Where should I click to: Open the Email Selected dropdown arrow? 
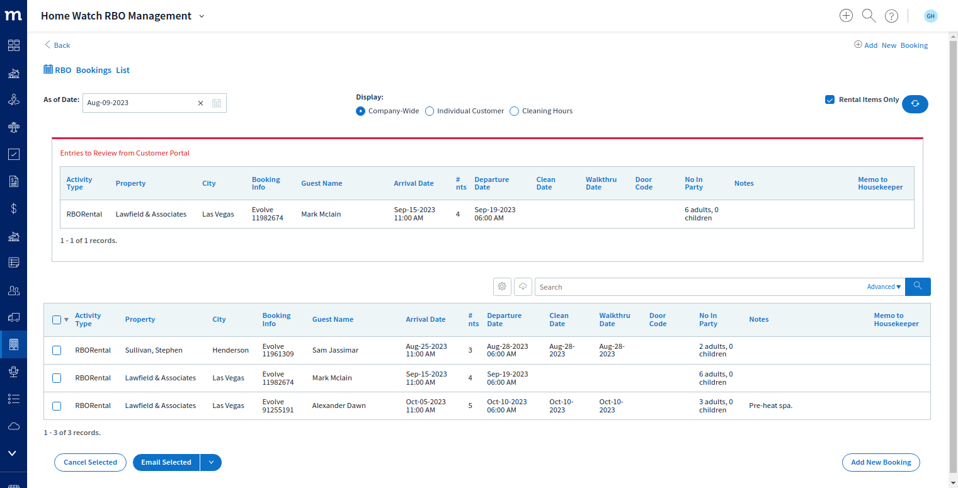coord(211,462)
